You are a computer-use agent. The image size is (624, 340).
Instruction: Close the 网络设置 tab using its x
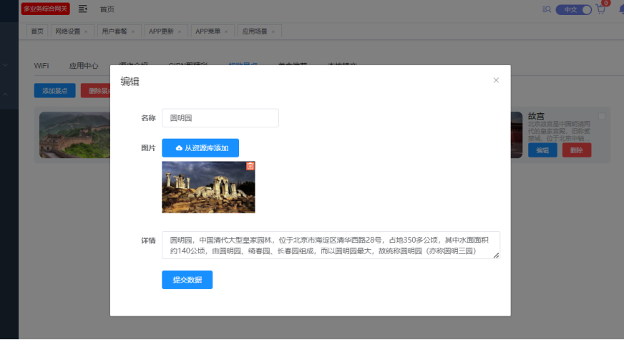pyautogui.click(x=87, y=31)
